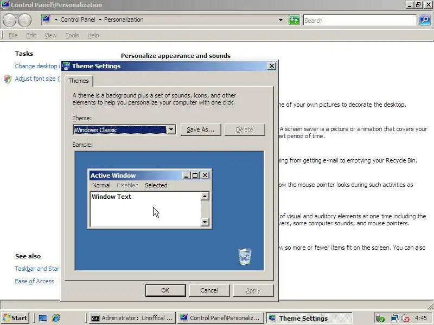Focus the Search input field
Screen dimensions: 434x325
click(360, 21)
